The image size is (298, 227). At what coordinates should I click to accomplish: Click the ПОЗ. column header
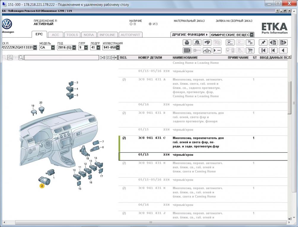coord(124,58)
